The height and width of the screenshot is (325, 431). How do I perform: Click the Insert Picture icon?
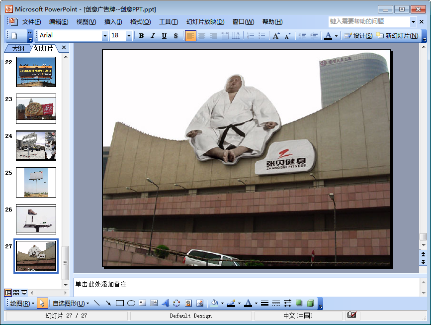pos(200,303)
